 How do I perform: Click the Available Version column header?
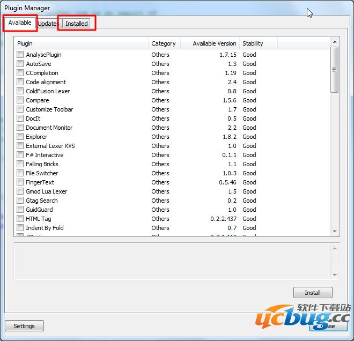pyautogui.click(x=210, y=43)
